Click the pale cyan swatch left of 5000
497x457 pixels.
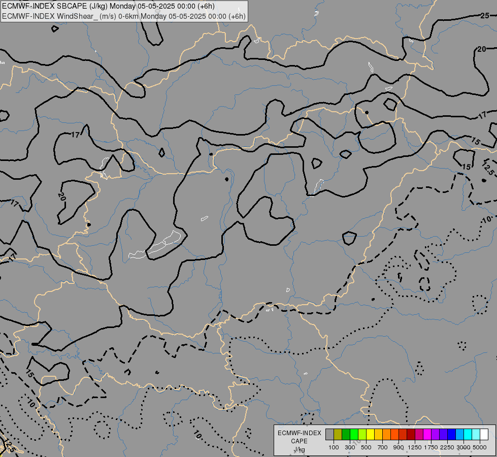tap(476, 434)
